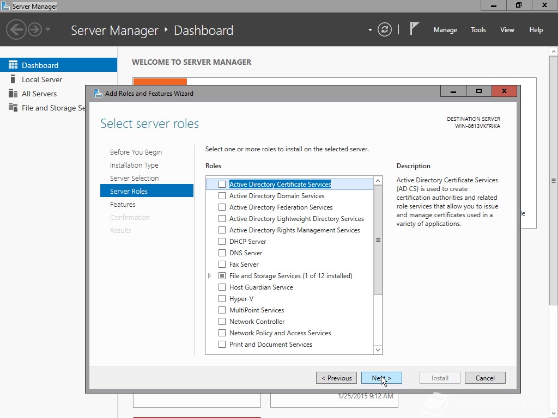This screenshot has width=558, height=418.
Task: Enable the DHCP Server role
Action: coord(222,241)
